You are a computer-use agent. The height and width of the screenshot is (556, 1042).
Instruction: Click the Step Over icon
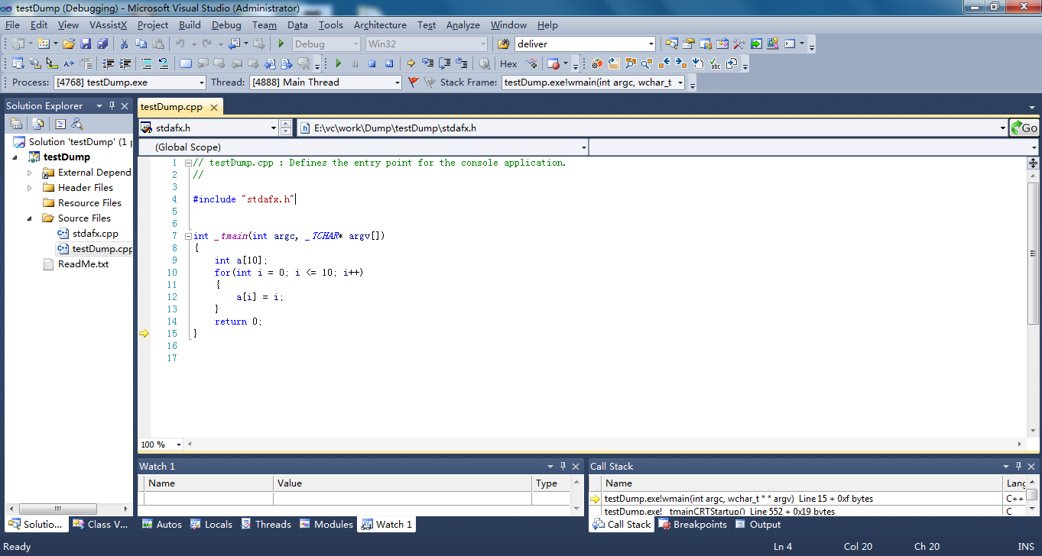pyautogui.click(x=445, y=63)
